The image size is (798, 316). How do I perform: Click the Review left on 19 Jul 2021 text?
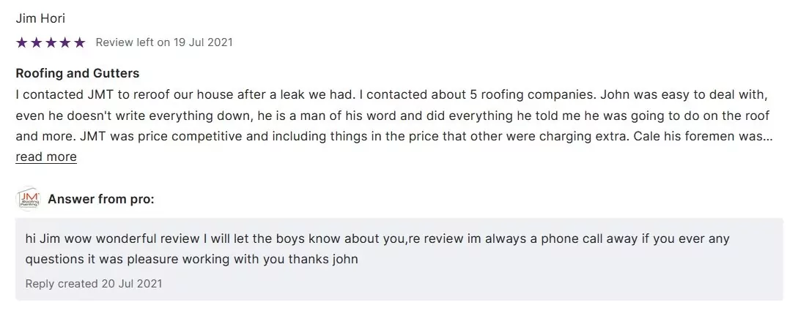pyautogui.click(x=164, y=42)
